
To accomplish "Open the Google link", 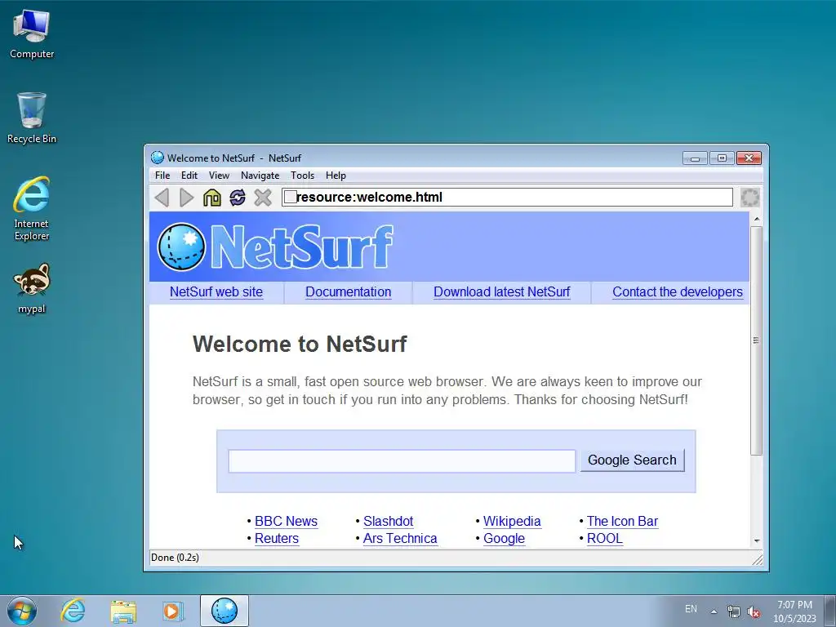I will pyautogui.click(x=504, y=539).
